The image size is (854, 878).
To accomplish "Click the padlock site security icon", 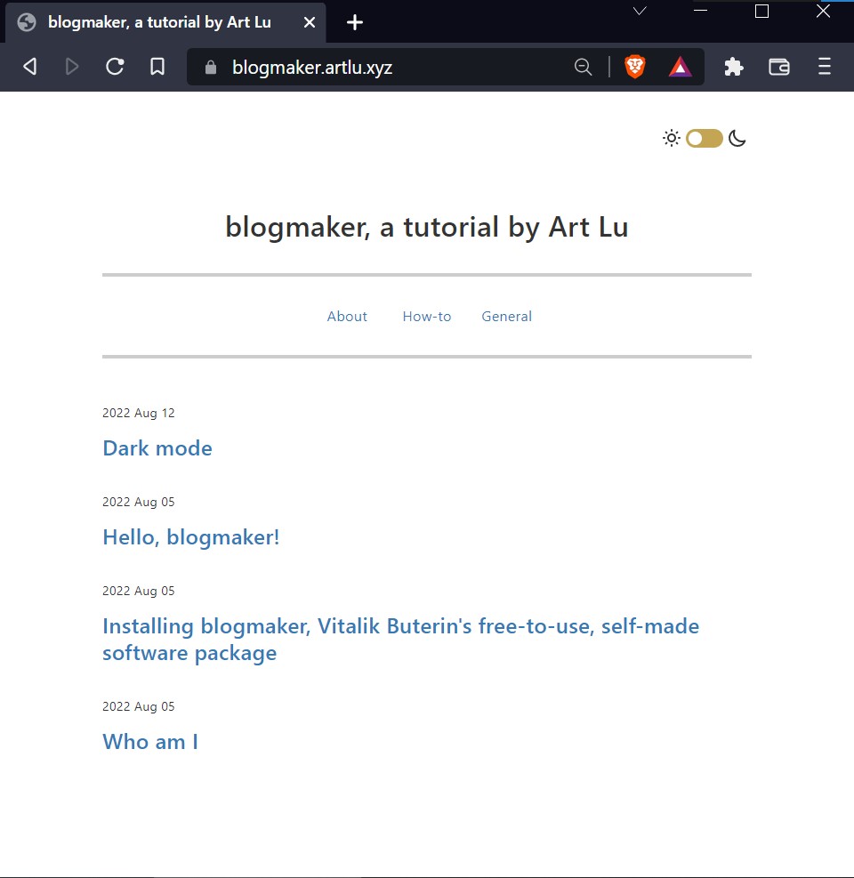I will tap(210, 67).
